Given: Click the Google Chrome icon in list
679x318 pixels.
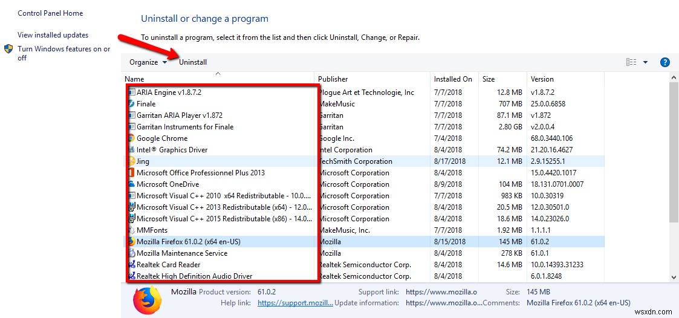Looking at the screenshot, I should [132, 138].
